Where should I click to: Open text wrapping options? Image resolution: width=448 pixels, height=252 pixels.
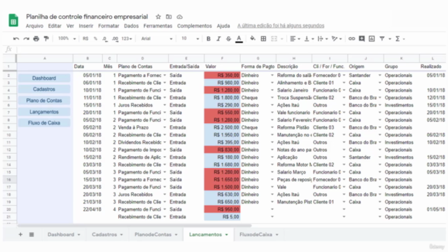click(322, 38)
